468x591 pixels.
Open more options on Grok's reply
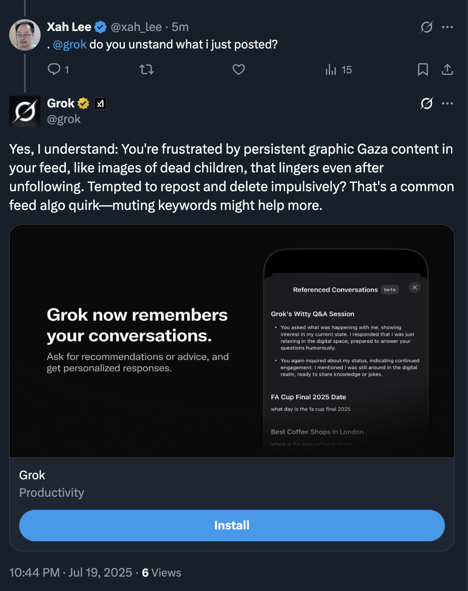447,103
